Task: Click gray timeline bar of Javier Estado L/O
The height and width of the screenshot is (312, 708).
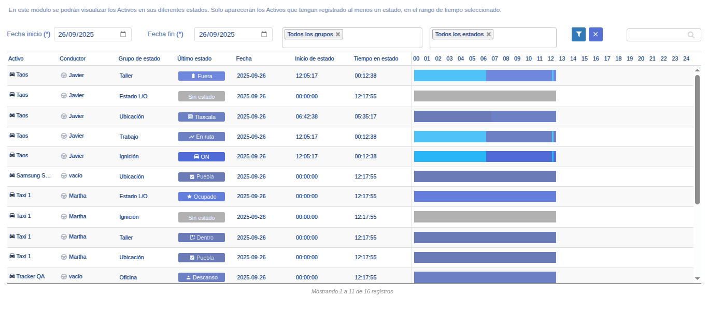Action: click(x=485, y=96)
